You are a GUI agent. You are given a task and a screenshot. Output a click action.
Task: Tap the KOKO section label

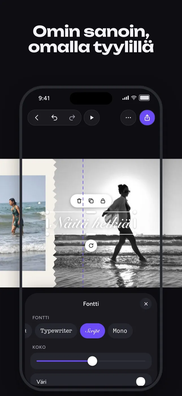(39, 347)
